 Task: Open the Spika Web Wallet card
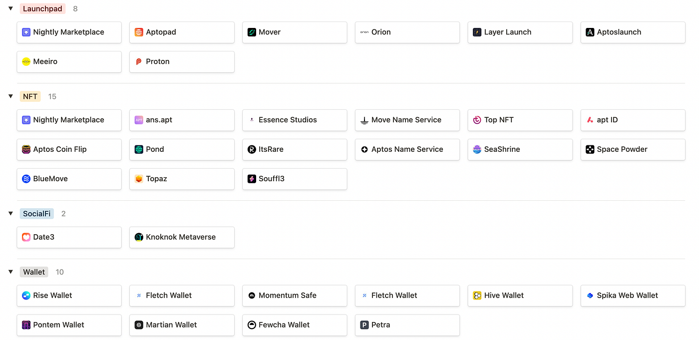click(x=633, y=295)
